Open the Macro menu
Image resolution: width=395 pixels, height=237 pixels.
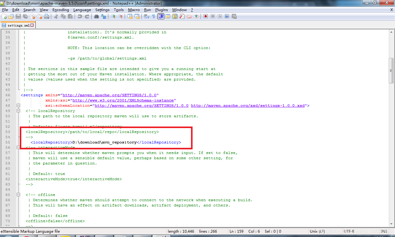(134, 10)
